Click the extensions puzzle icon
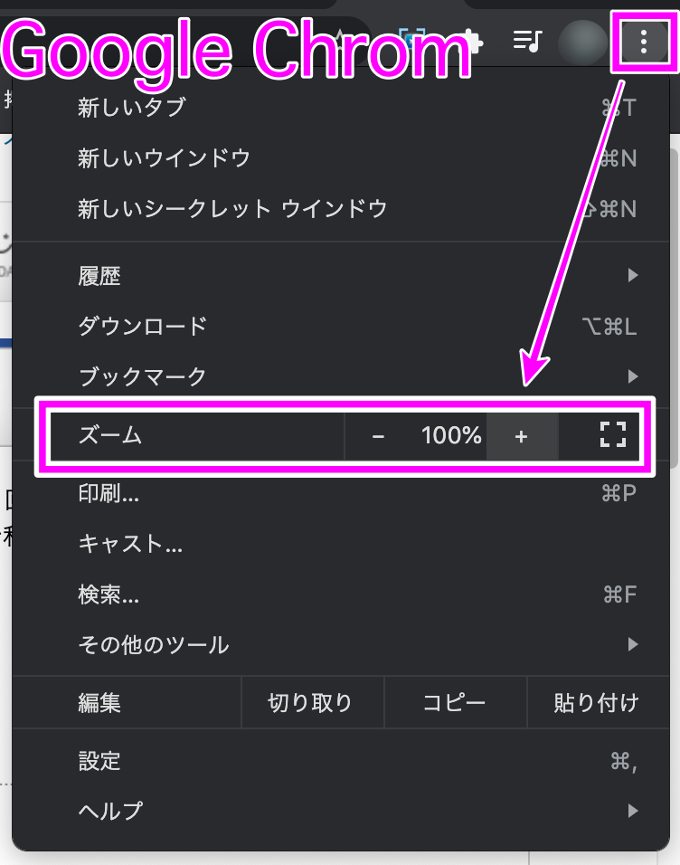The height and width of the screenshot is (865, 680). (x=475, y=42)
